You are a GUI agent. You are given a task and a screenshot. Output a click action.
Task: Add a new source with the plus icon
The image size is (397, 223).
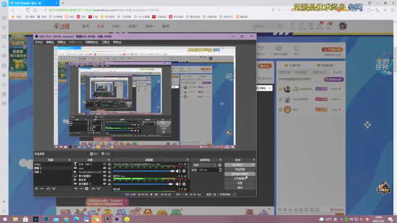coord(76,188)
